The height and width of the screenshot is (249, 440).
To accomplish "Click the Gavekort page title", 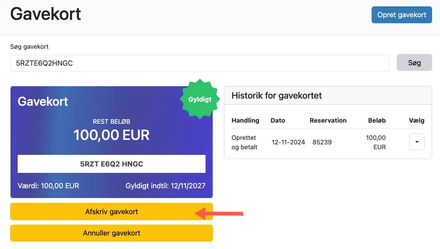I will click(x=45, y=13).
